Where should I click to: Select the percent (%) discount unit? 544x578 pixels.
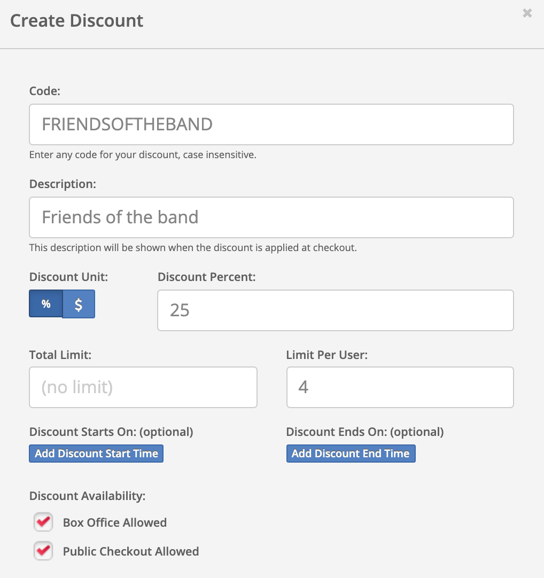[x=46, y=304]
